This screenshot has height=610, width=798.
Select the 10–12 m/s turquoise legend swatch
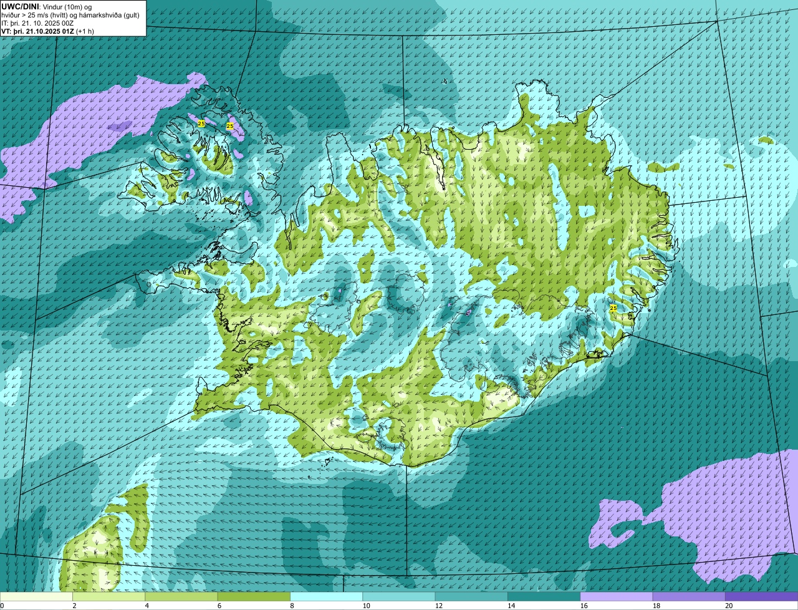[399, 596]
